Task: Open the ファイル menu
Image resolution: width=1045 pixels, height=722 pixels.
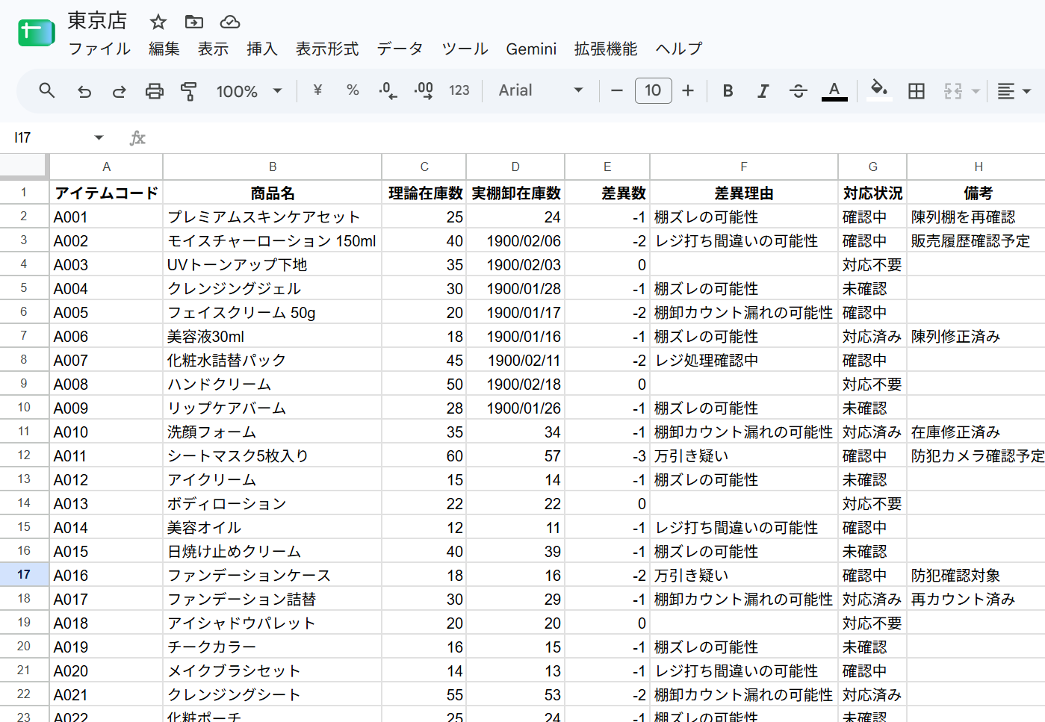Action: pyautogui.click(x=99, y=49)
